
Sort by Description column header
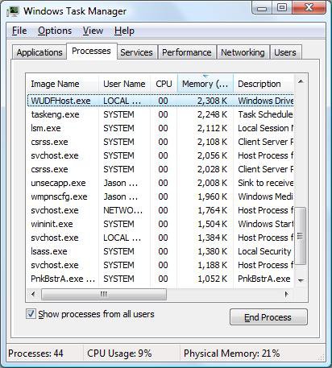point(264,84)
